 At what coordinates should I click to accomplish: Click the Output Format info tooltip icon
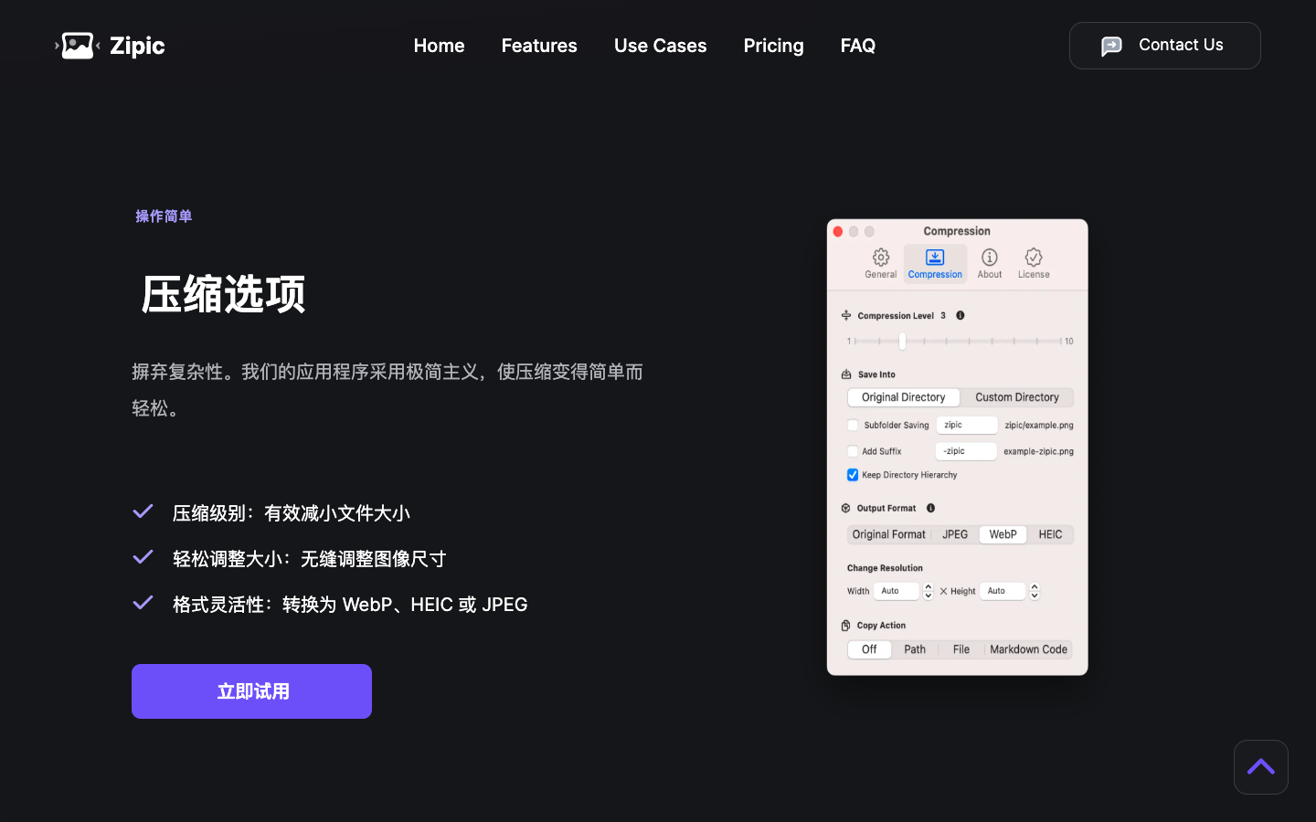pos(930,508)
